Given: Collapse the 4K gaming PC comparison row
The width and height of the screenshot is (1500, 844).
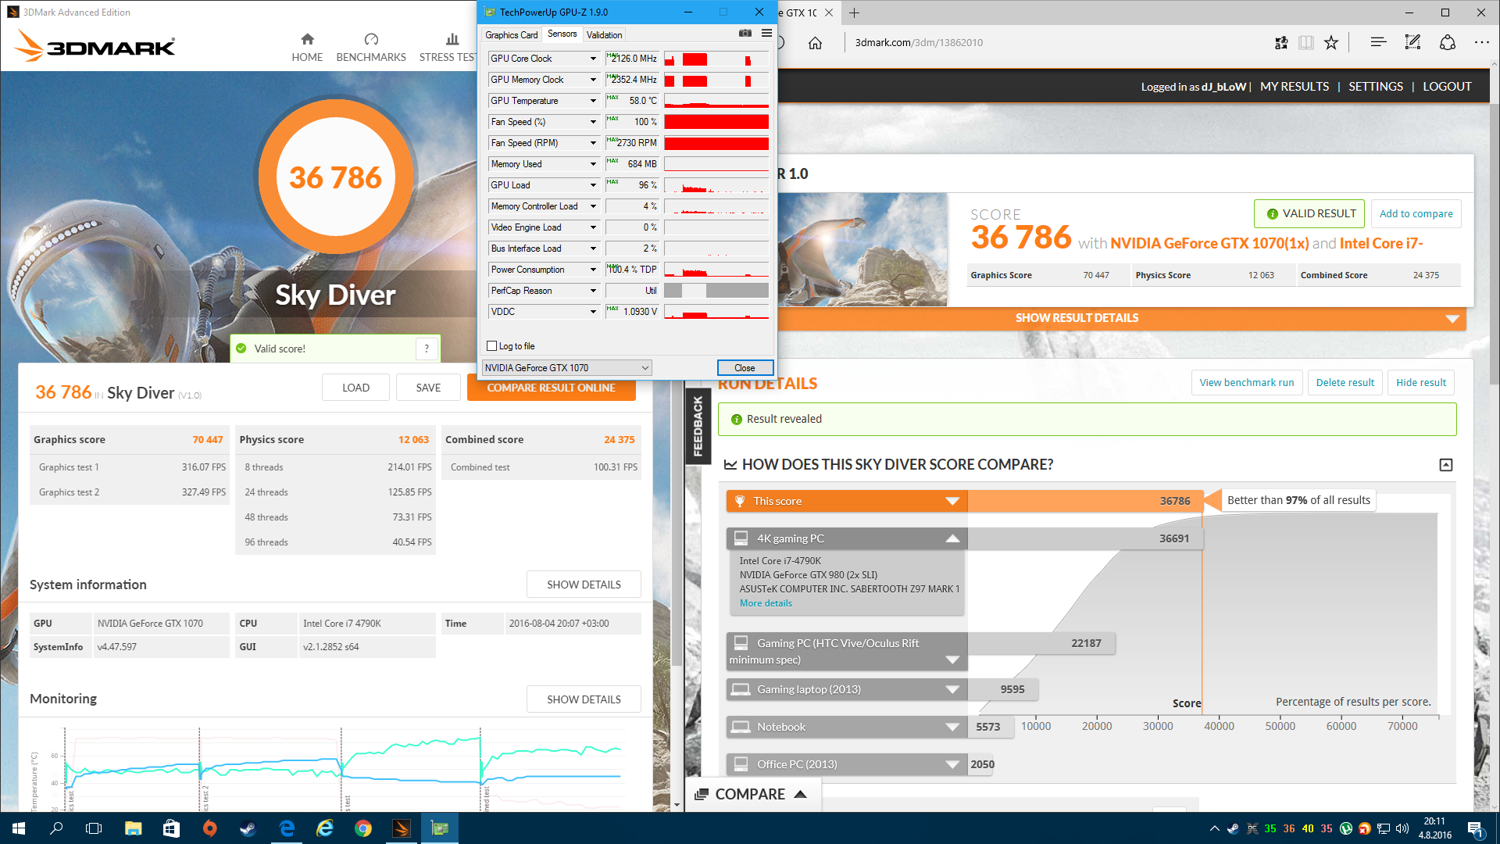Looking at the screenshot, I should [x=952, y=538].
